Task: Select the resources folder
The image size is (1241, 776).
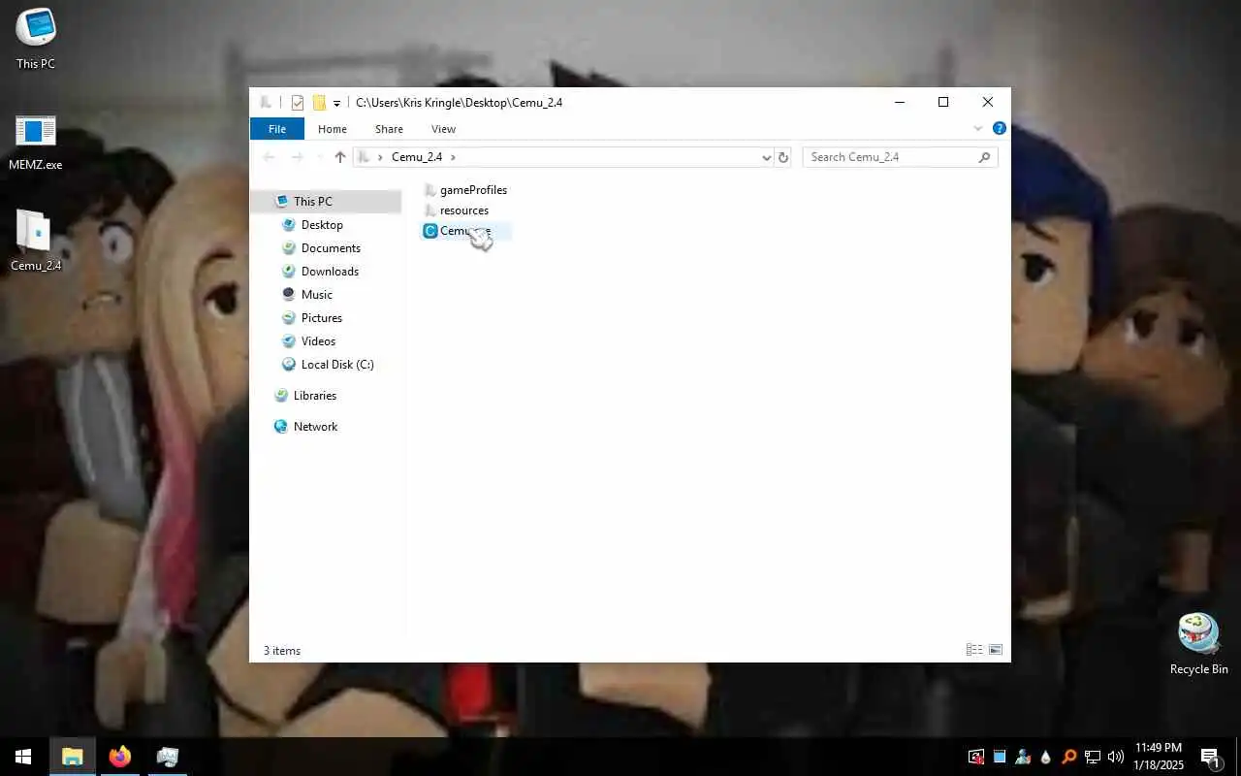Action: pyautogui.click(x=457, y=210)
